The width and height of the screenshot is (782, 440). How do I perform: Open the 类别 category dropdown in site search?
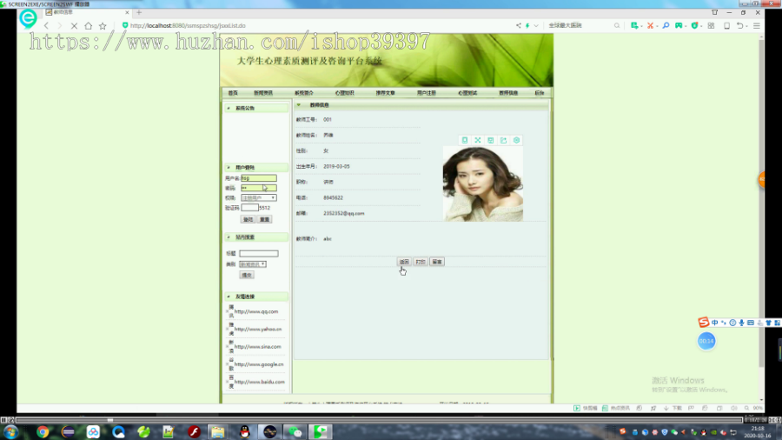coord(252,264)
